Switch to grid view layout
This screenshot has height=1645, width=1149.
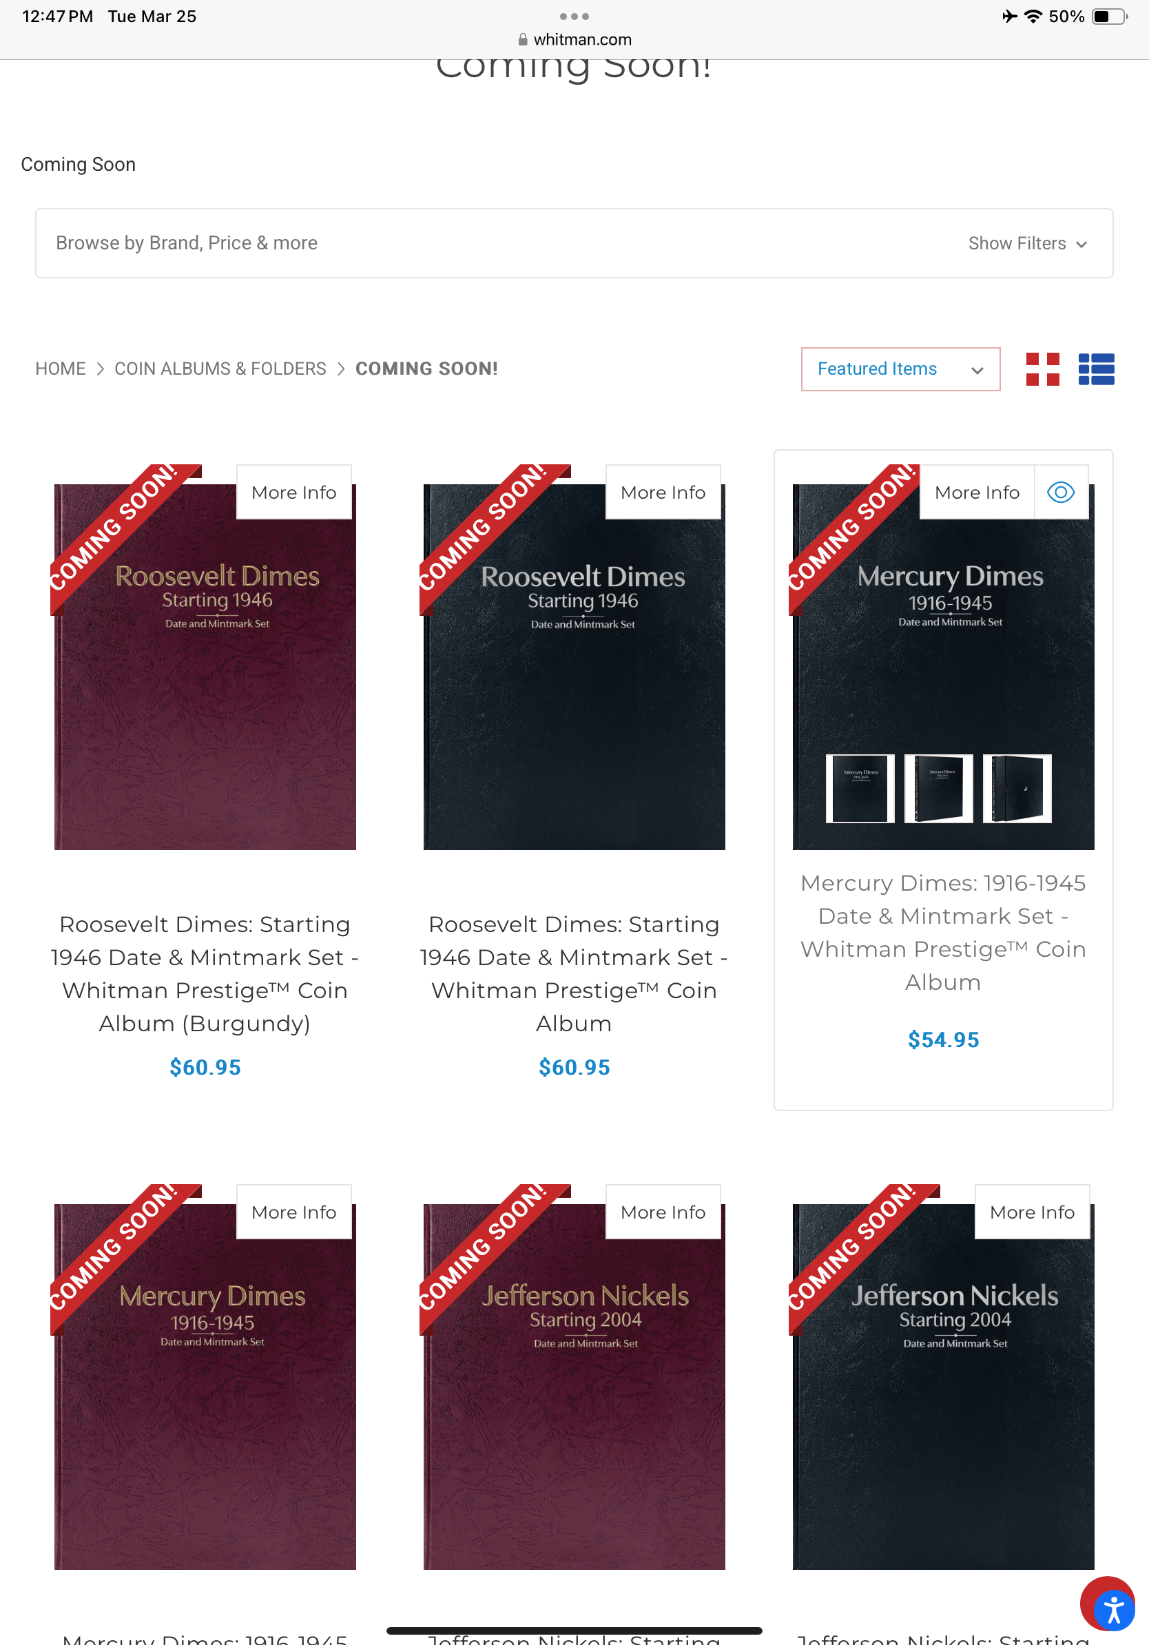click(x=1042, y=369)
